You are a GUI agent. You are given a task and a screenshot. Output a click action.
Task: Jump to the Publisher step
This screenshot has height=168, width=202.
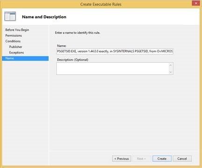click(15, 47)
